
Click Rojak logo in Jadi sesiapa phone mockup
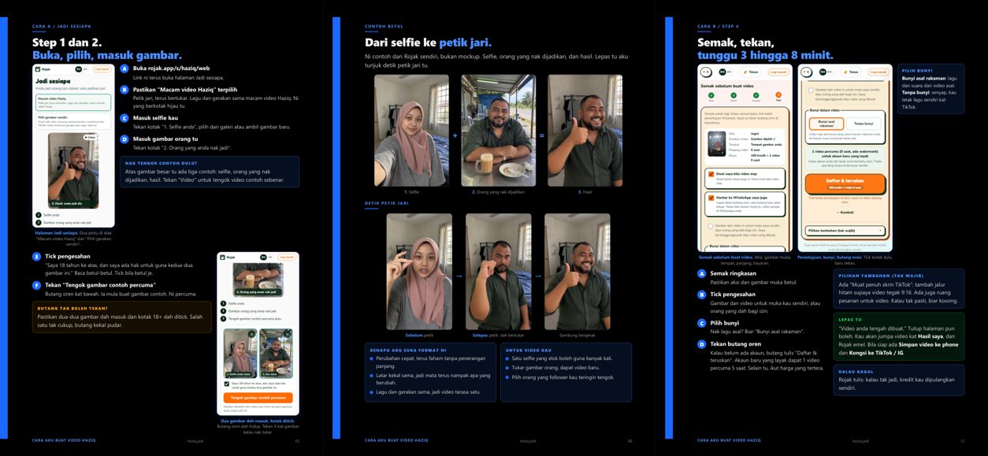[x=37, y=69]
